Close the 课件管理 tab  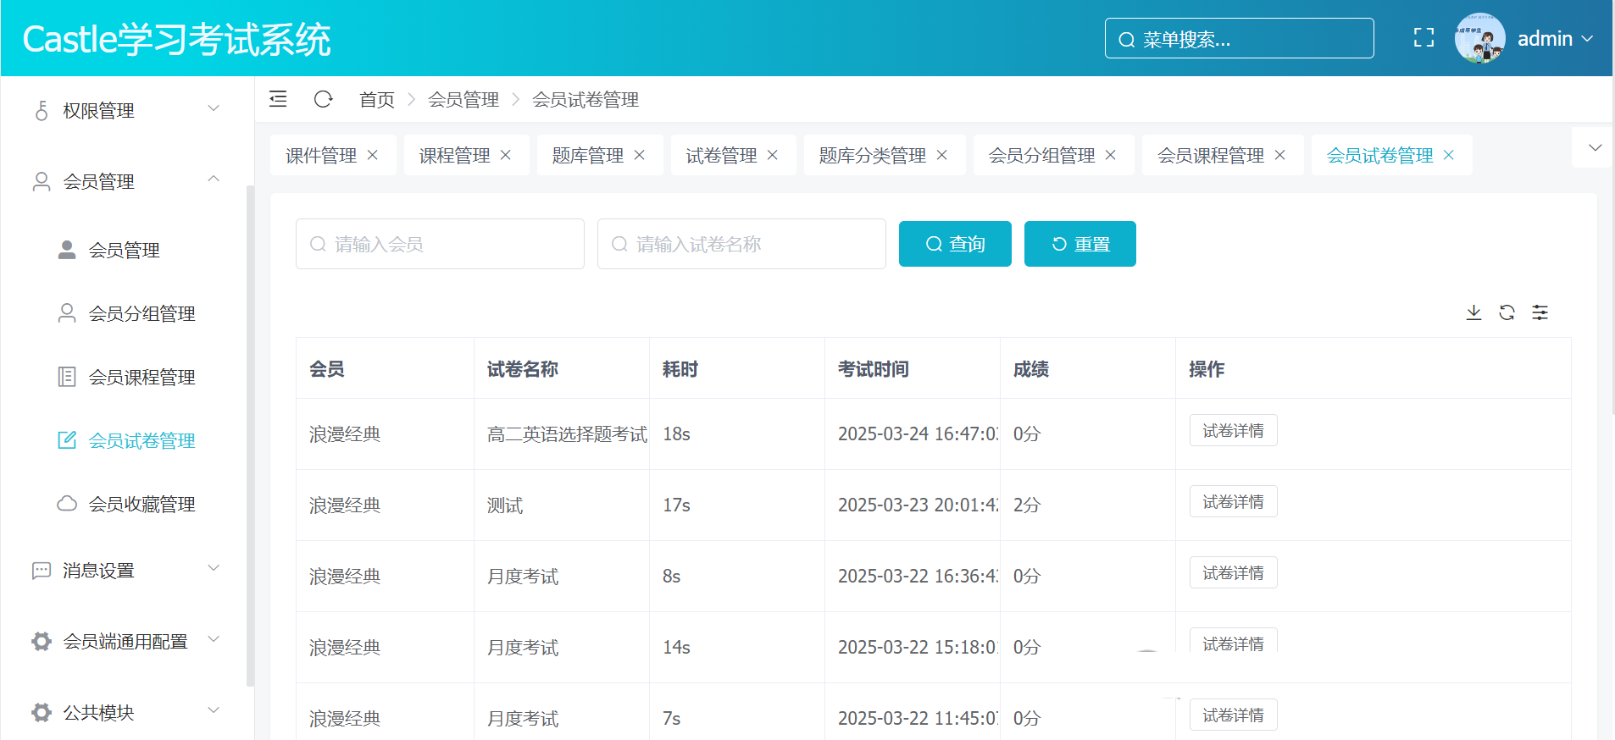click(373, 155)
